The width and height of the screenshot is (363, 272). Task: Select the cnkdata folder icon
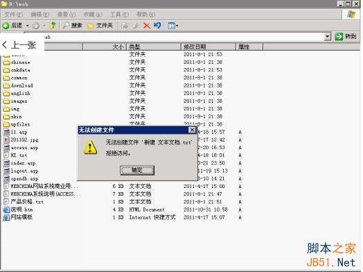tap(6, 70)
